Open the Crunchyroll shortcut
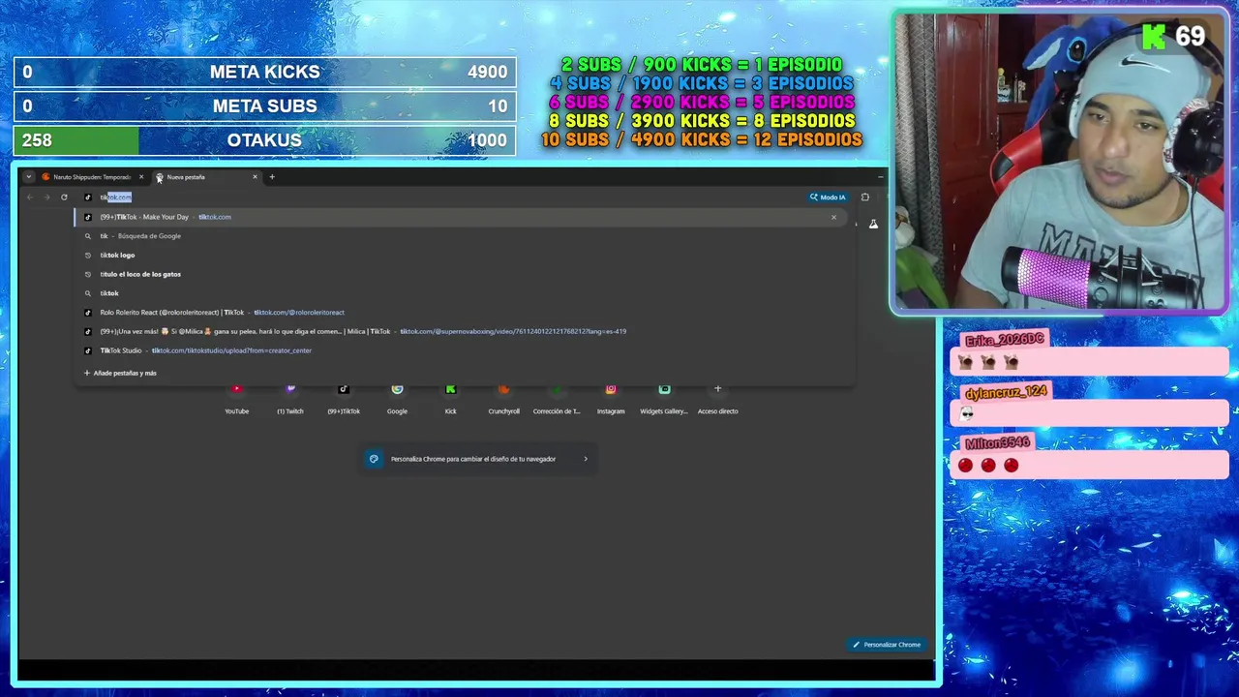 point(503,399)
